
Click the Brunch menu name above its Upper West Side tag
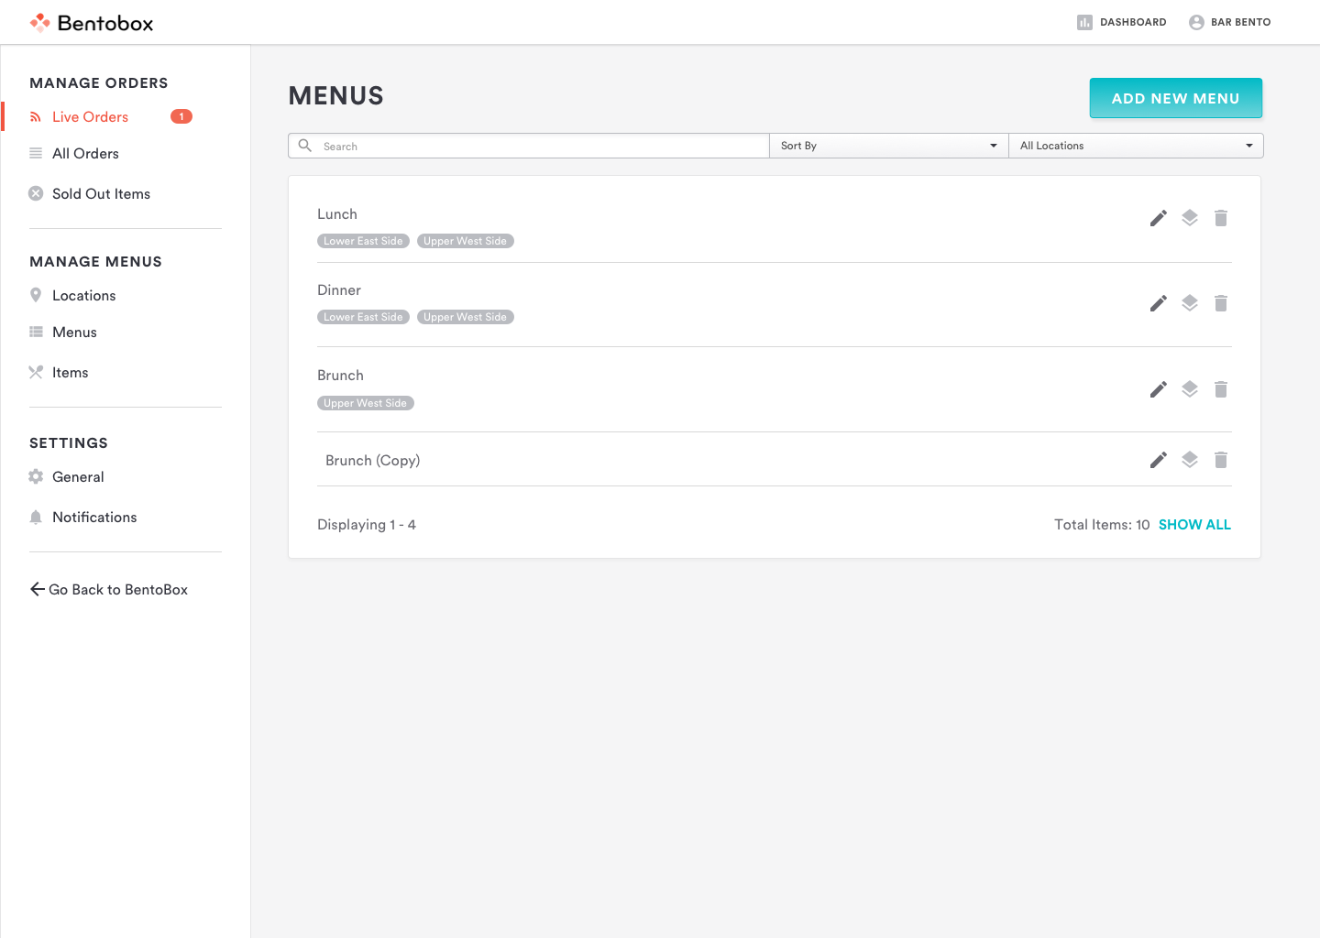pyautogui.click(x=340, y=375)
